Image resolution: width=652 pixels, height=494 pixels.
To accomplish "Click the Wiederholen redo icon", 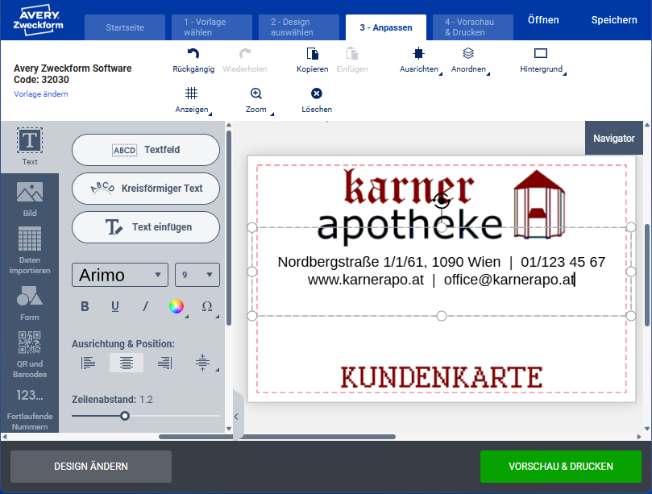I will tap(245, 54).
